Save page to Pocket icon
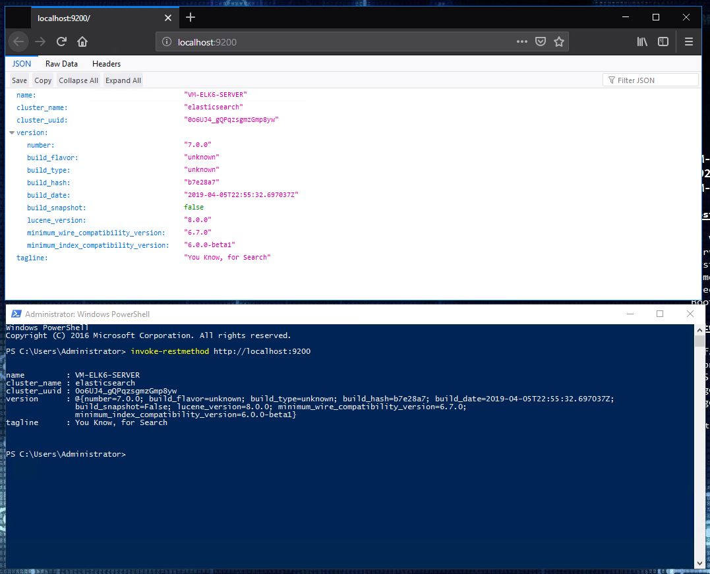The image size is (710, 574). (540, 42)
